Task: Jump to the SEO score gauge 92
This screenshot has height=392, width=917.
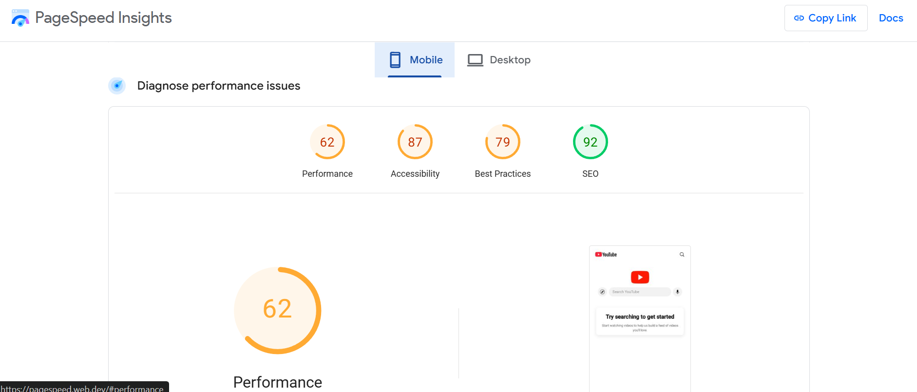Action: coord(591,142)
